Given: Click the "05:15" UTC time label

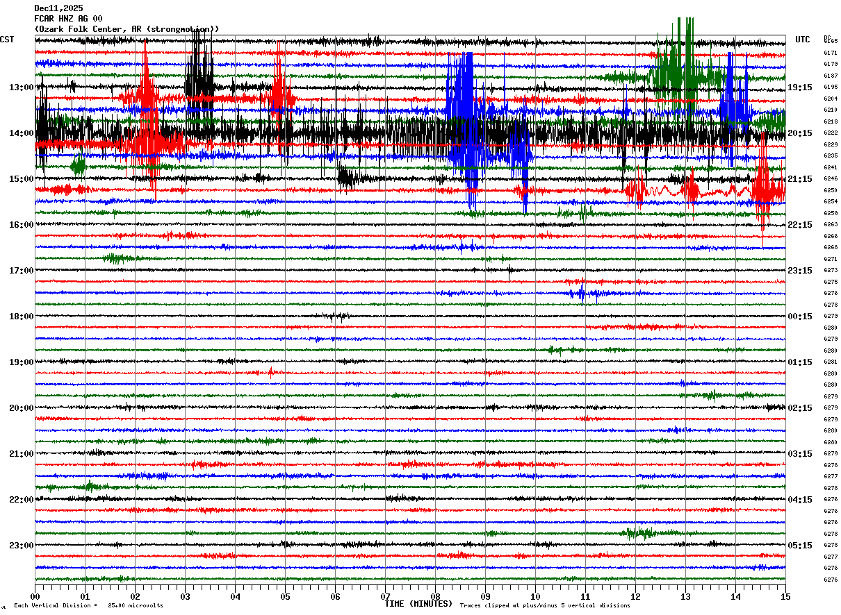Looking at the screenshot, I should tap(800, 546).
